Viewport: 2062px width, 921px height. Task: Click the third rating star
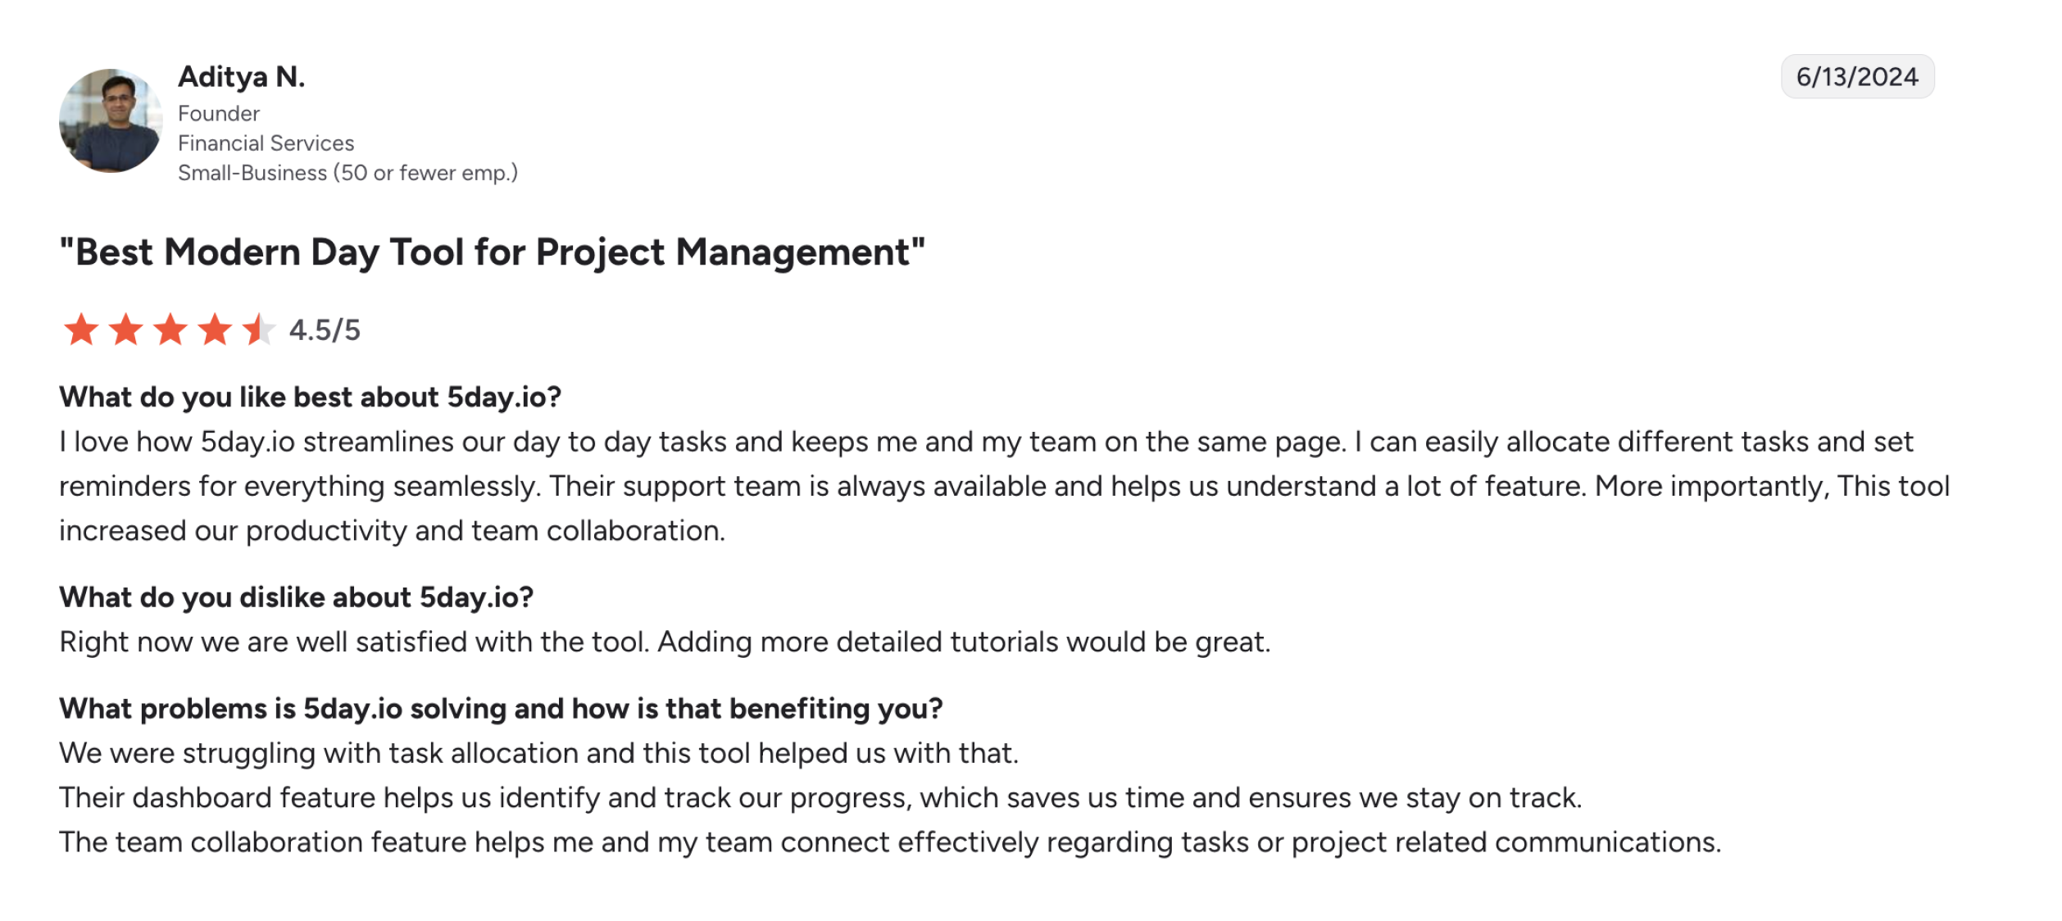(170, 329)
